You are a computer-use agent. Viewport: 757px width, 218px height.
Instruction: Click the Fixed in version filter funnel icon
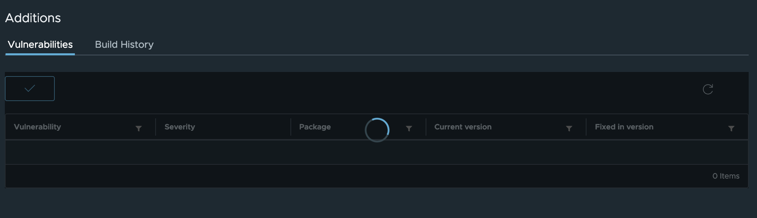[731, 128]
